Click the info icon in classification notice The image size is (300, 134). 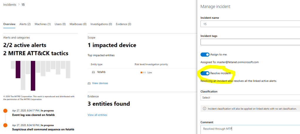point(204,108)
